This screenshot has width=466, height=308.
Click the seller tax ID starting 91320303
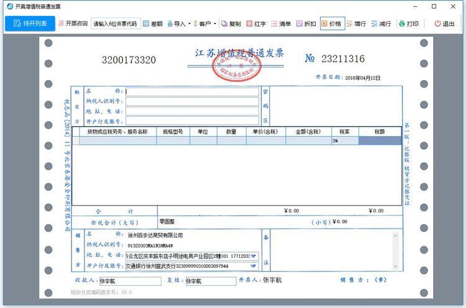(x=150, y=246)
